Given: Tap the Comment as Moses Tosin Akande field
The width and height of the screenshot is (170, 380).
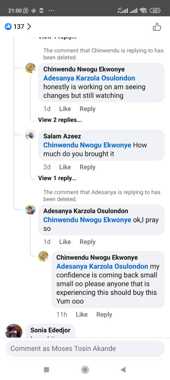Looking at the screenshot, I should click(x=85, y=348).
